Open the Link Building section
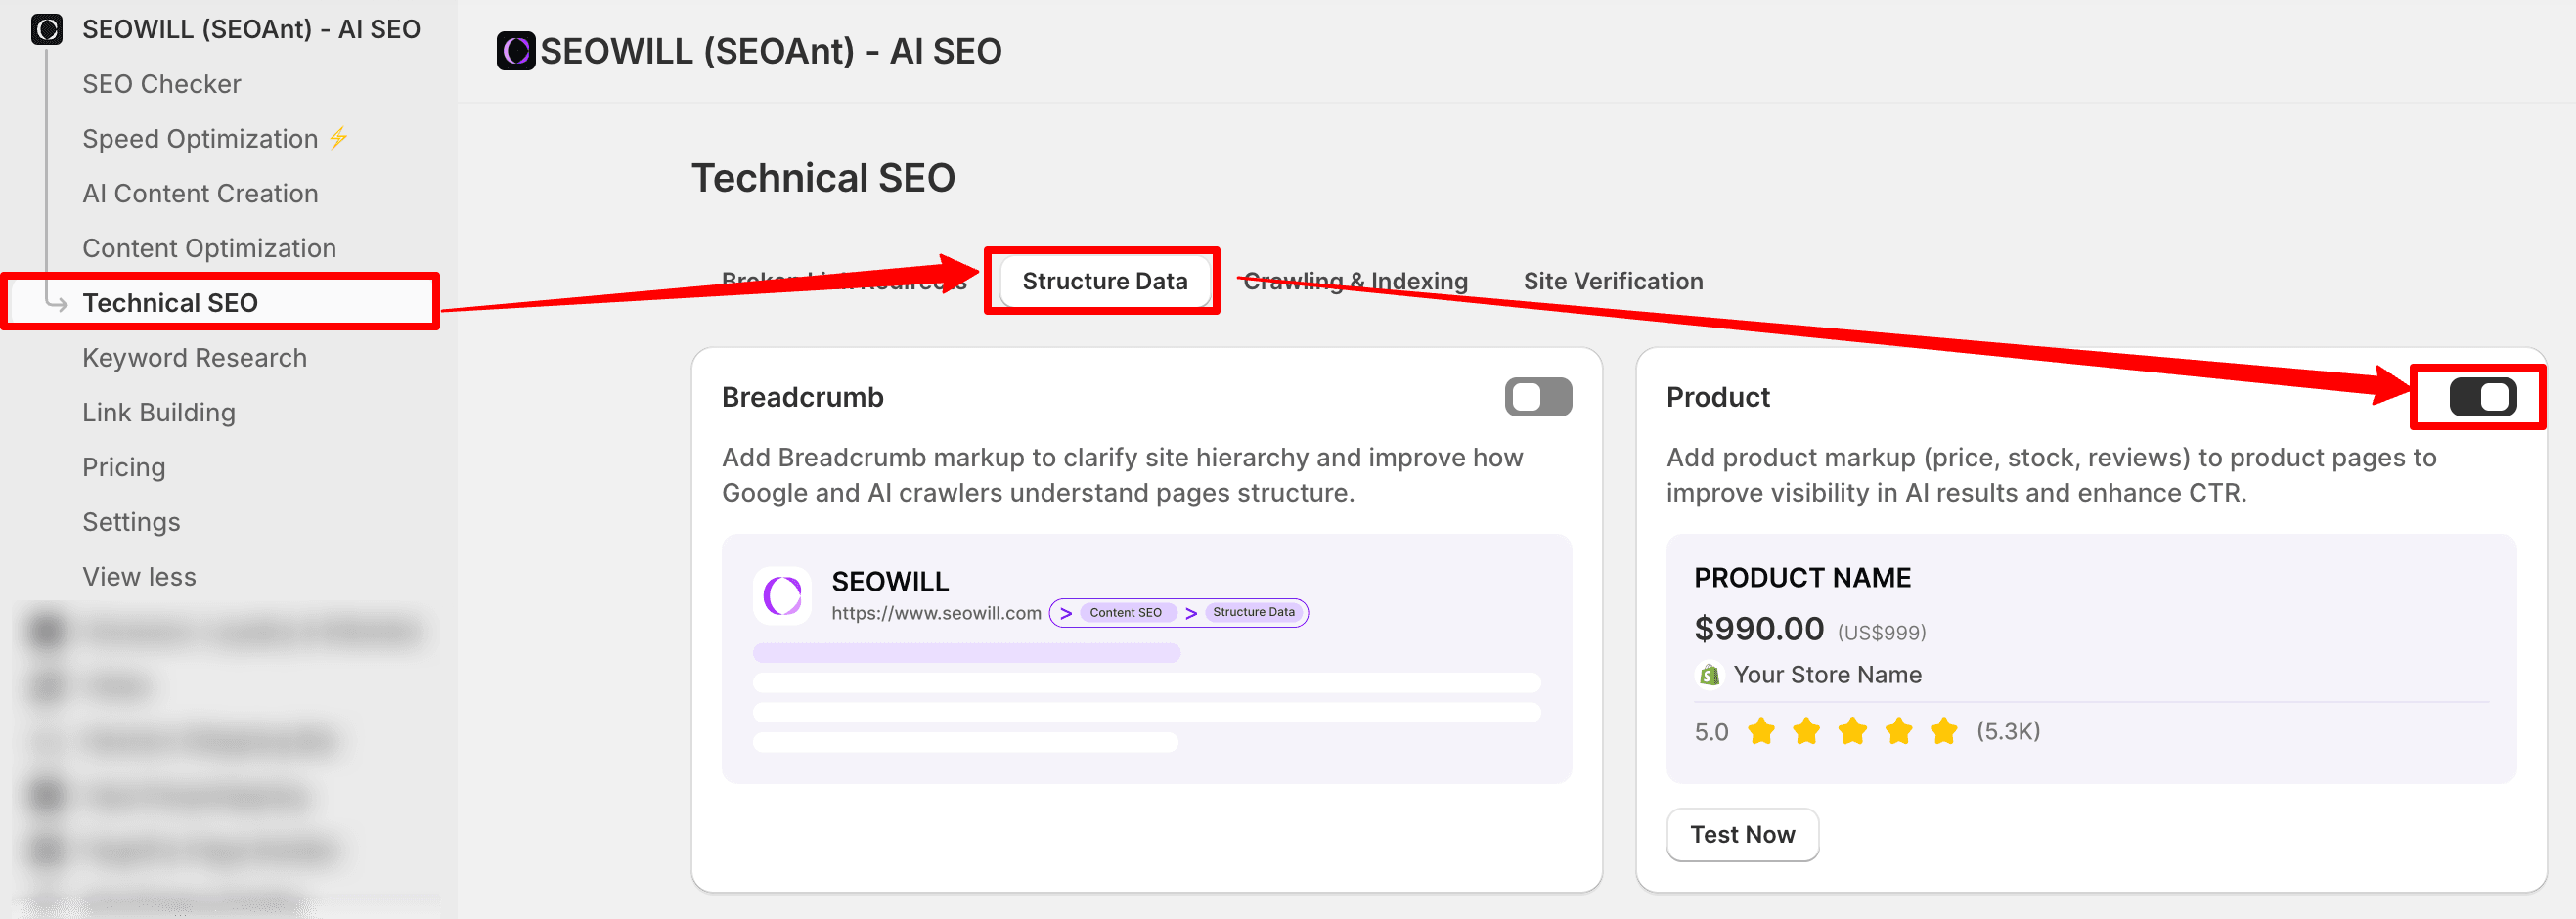Viewport: 2576px width, 919px height. [158, 412]
